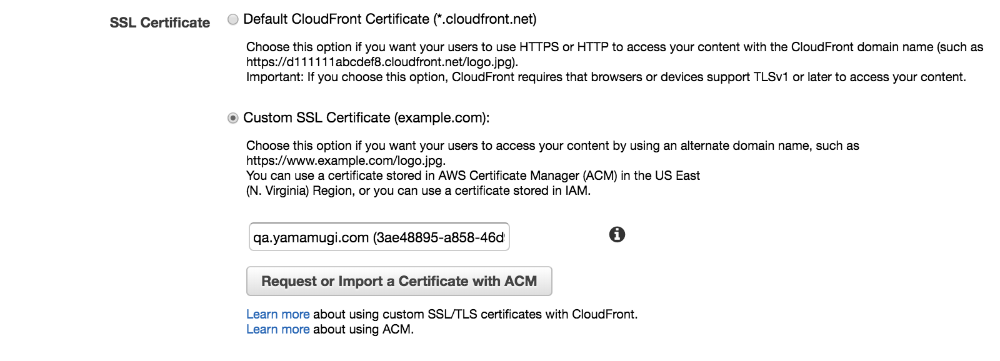This screenshot has width=1000, height=361.
Task: Click the 'Custom SSL Certificate (example.com):' label
Action: (366, 118)
